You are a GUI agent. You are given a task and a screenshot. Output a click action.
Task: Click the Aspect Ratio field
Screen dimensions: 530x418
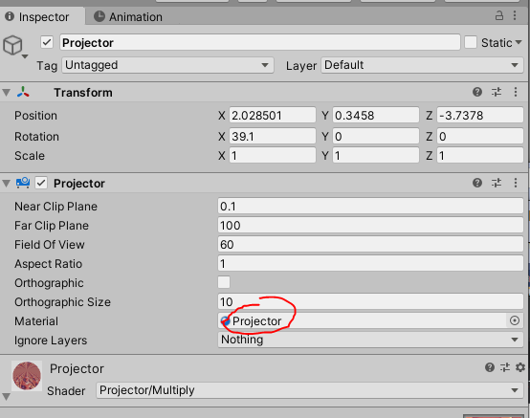370,264
